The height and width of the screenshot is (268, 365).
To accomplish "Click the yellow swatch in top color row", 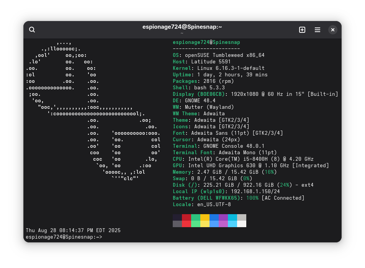I will pos(205,217).
